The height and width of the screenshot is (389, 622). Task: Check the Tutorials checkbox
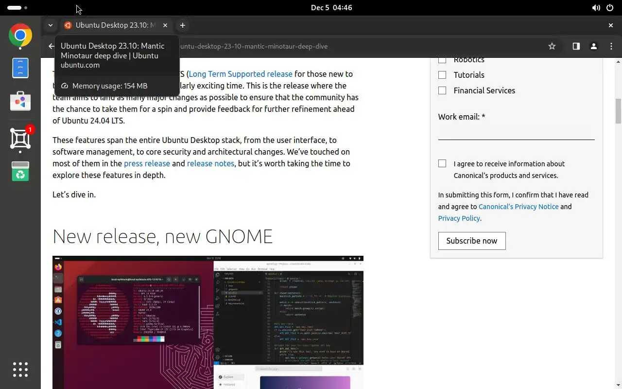442,75
